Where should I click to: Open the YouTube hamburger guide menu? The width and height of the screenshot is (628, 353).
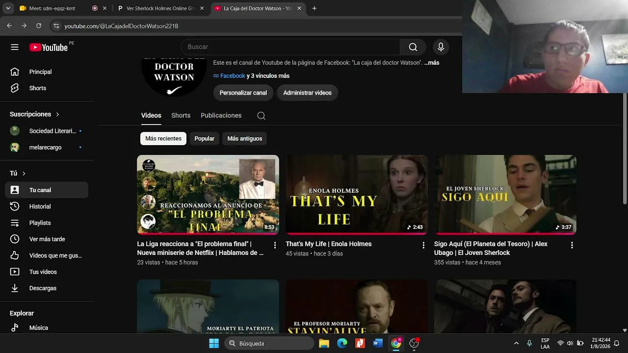pyautogui.click(x=15, y=47)
